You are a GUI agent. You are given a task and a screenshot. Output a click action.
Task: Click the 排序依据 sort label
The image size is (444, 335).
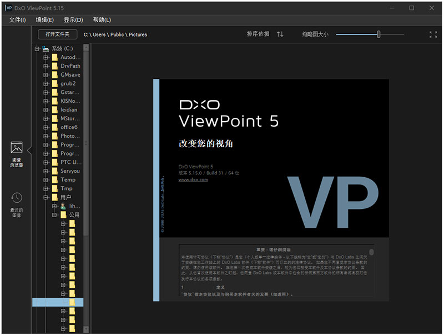point(258,34)
